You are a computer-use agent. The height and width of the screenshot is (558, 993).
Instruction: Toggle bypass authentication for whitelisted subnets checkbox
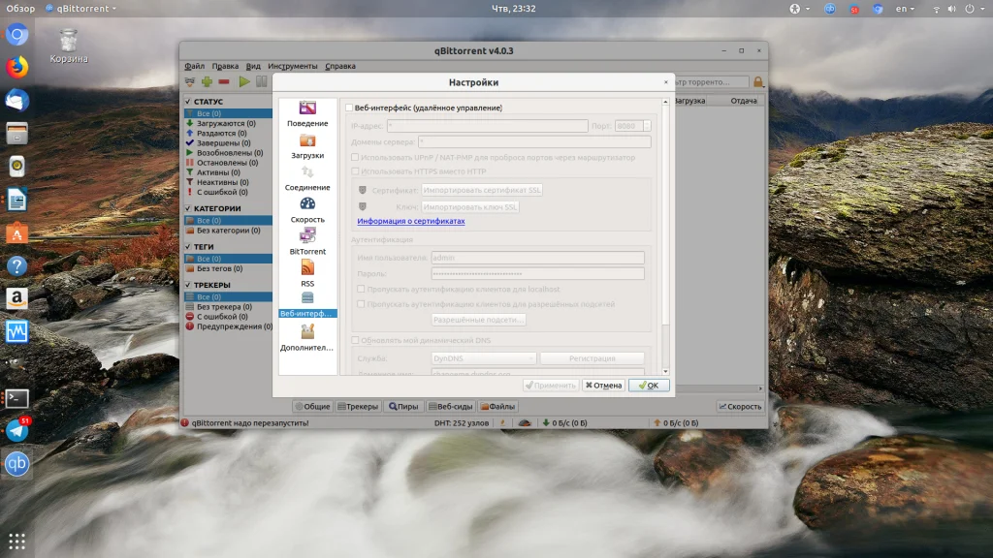(361, 303)
